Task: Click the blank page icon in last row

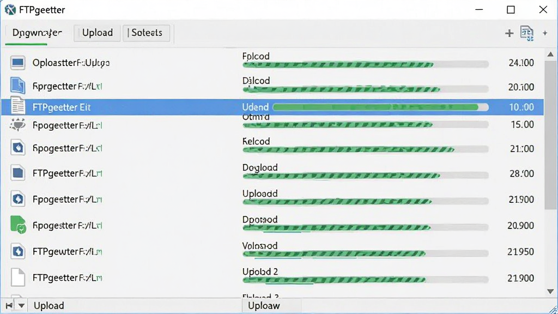Action: pos(18,277)
